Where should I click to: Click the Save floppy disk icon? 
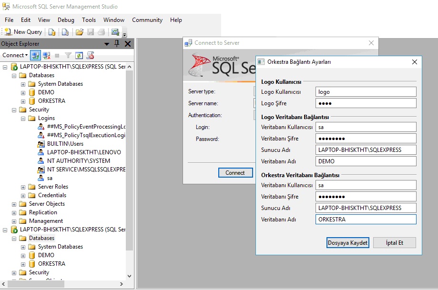tap(91, 32)
